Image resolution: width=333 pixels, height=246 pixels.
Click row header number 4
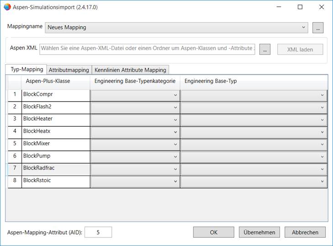(x=15, y=132)
